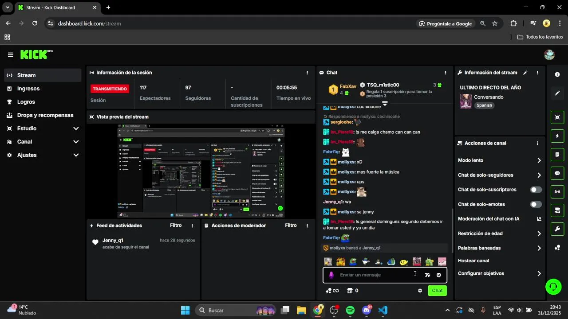
Task: Open Configurar objetivos chevron
Action: pyautogui.click(x=539, y=274)
